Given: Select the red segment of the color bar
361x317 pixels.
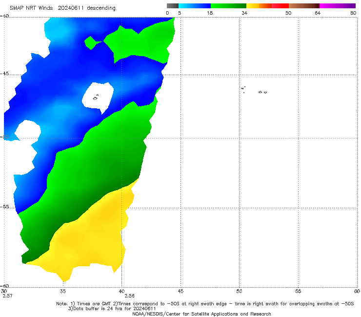Looking at the screenshot, I should point(280,6).
